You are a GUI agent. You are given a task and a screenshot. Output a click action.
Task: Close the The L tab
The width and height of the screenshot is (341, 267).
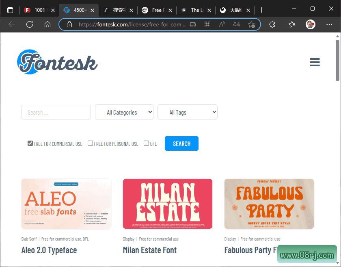pyautogui.click(x=209, y=10)
